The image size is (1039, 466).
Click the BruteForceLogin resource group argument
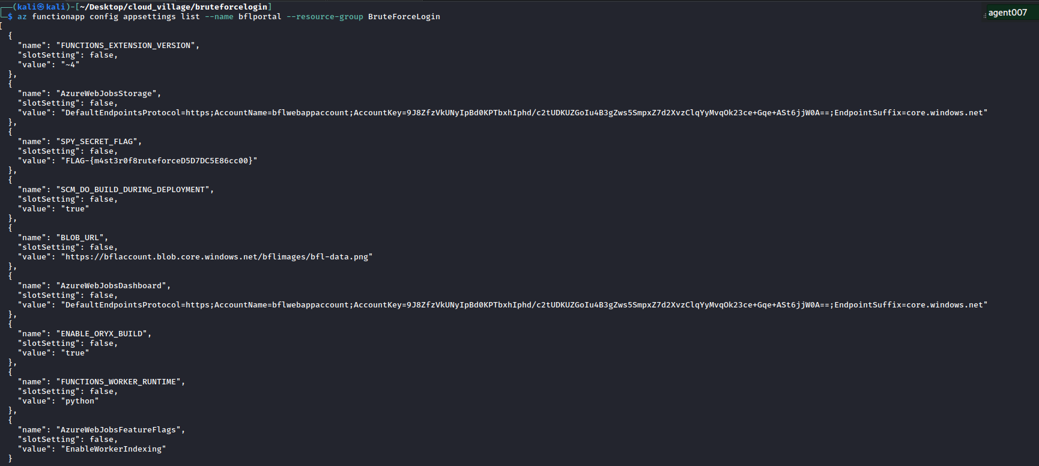pyautogui.click(x=404, y=17)
